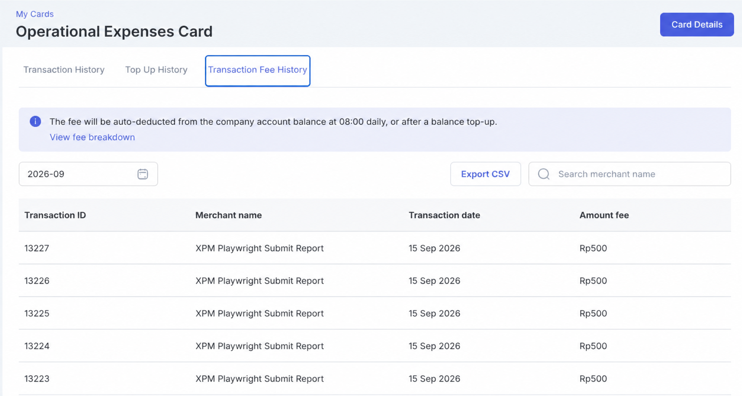Select transaction ID 13225 row

pyautogui.click(x=374, y=313)
